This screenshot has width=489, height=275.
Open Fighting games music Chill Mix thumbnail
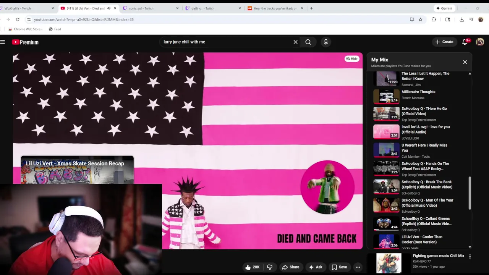point(389,263)
